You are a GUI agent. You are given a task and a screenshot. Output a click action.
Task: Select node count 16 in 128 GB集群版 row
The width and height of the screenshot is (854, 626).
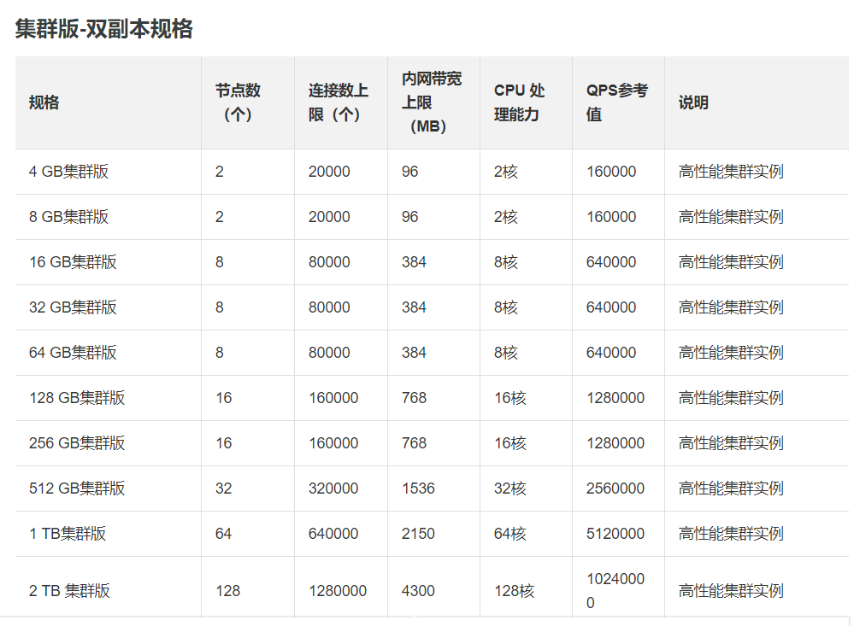point(224,397)
